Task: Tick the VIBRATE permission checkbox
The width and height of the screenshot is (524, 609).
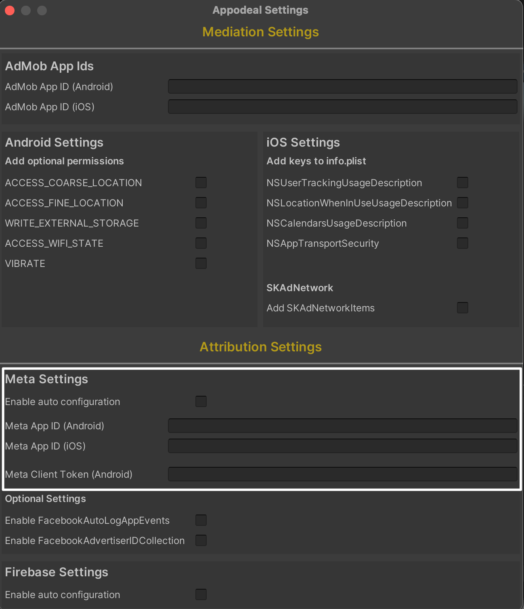Action: click(201, 263)
